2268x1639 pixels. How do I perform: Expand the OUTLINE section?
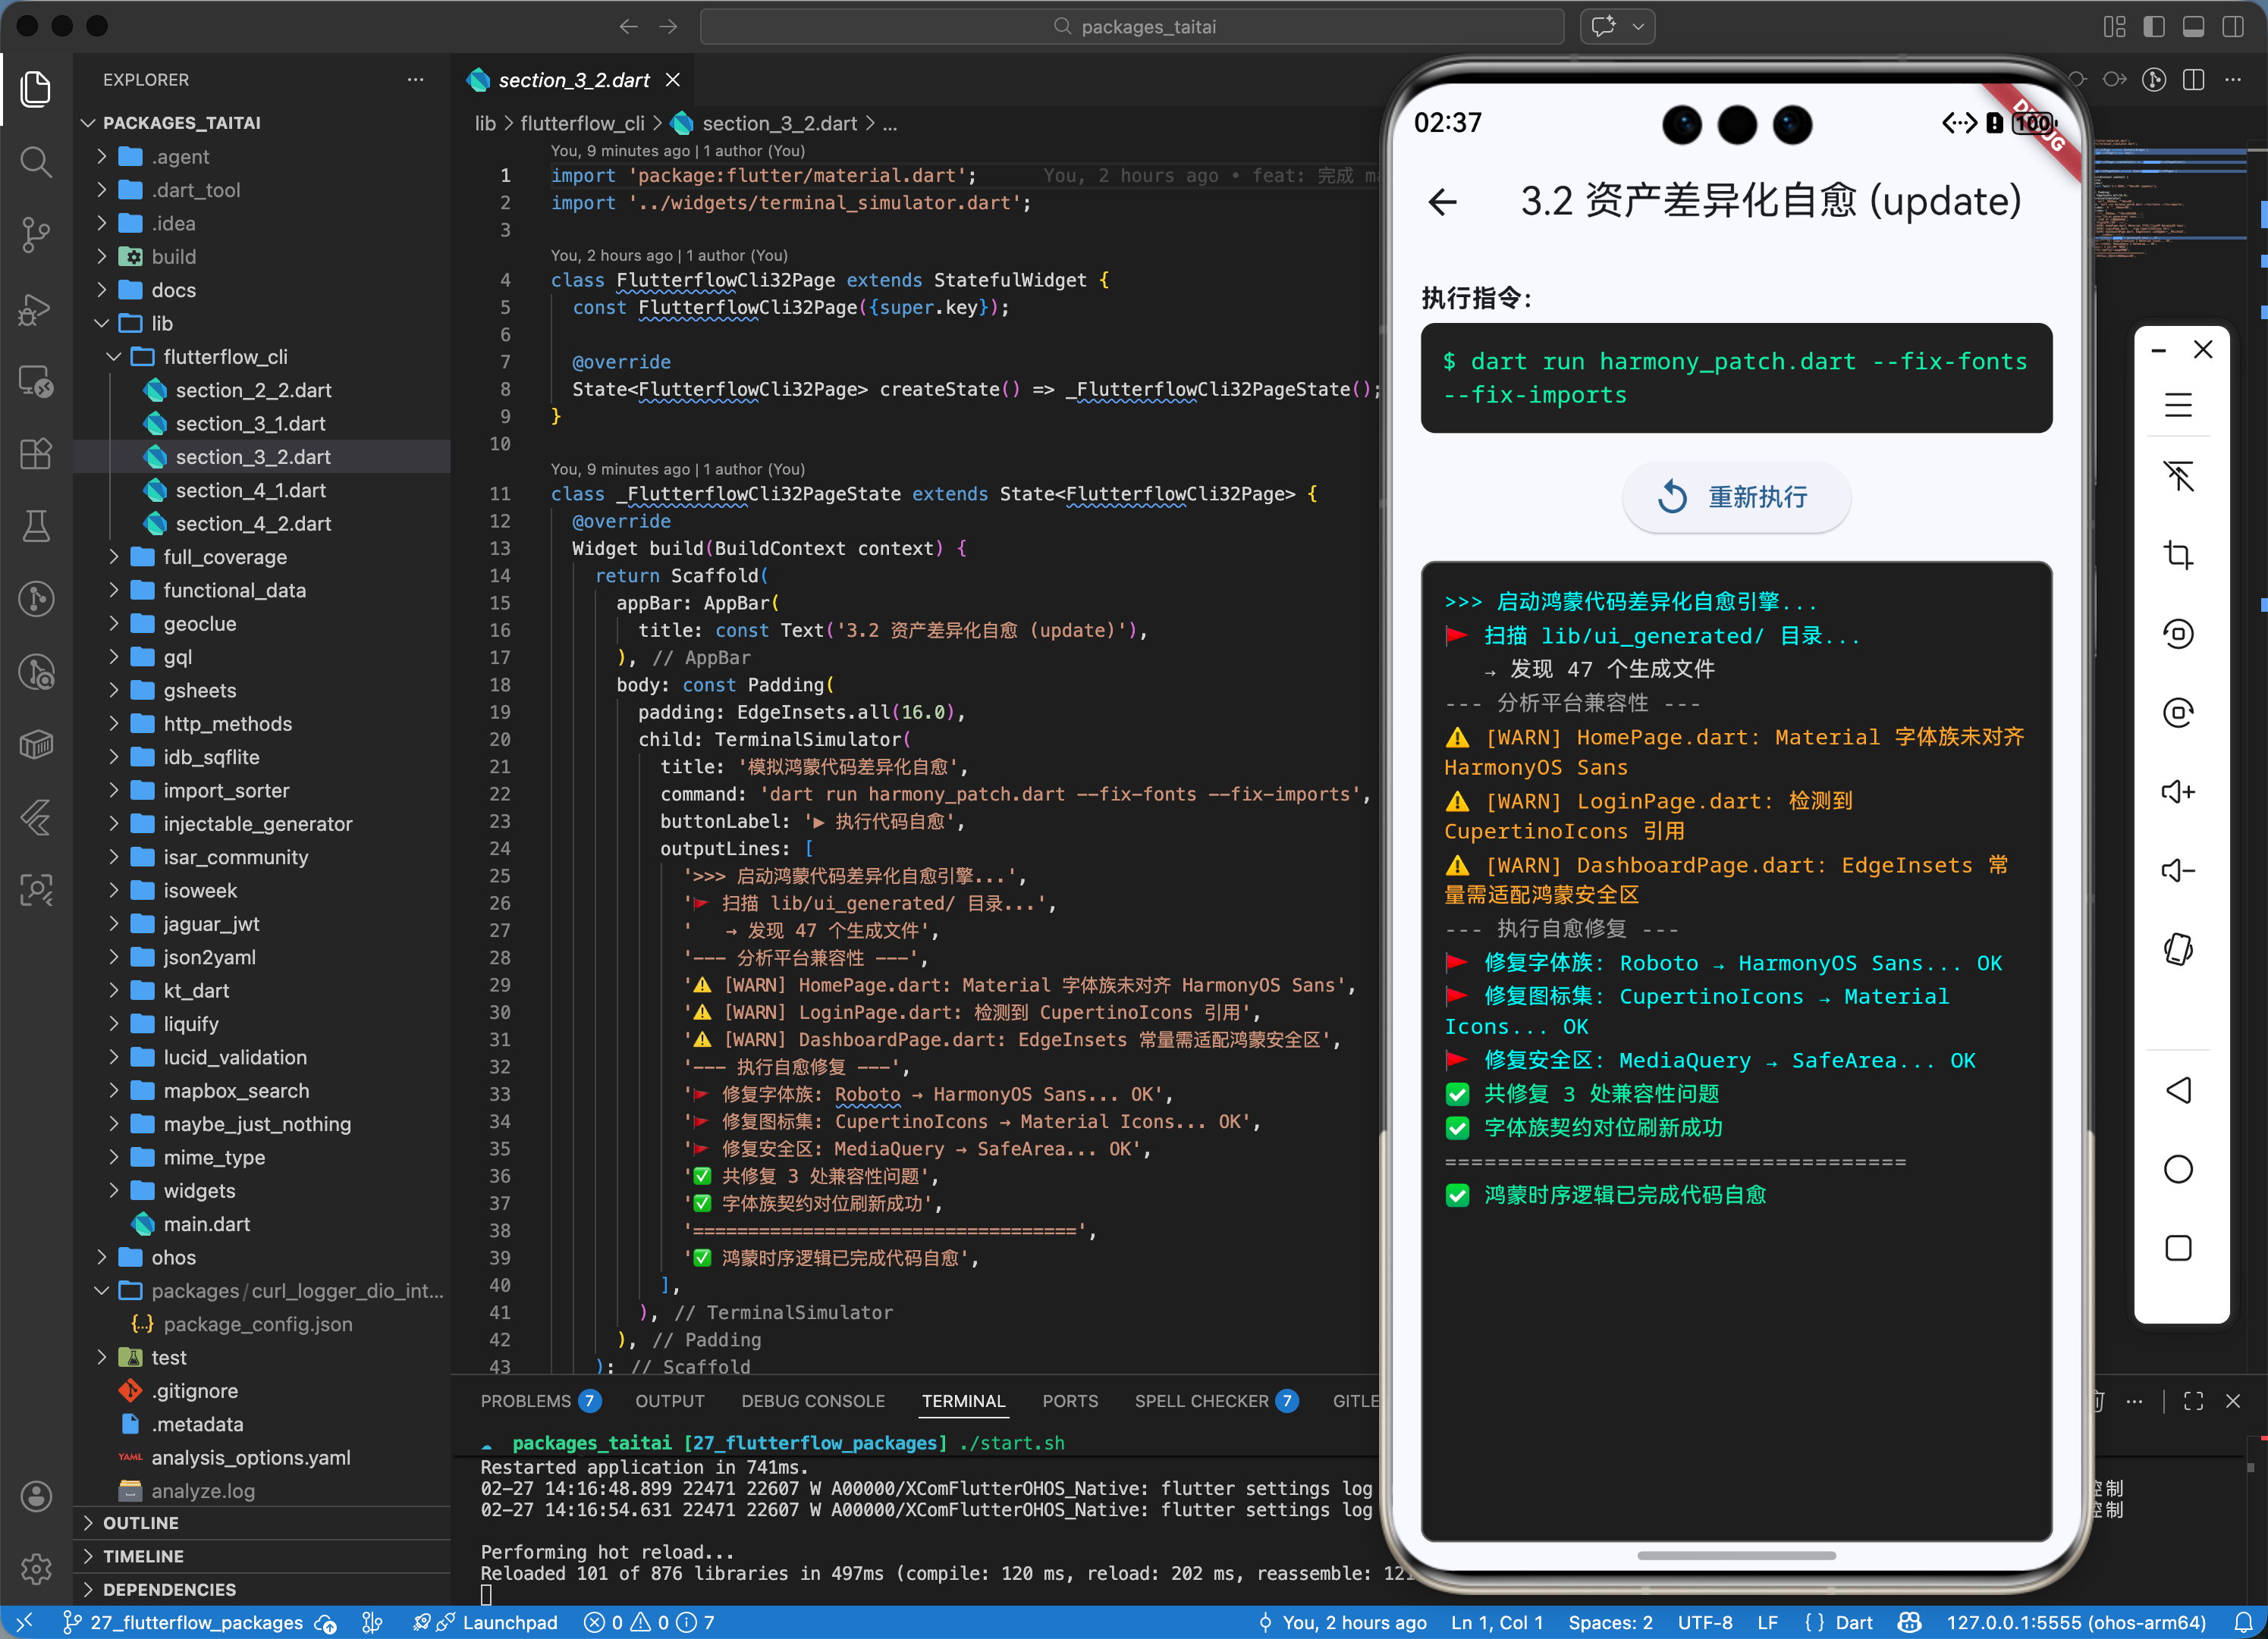(141, 1522)
